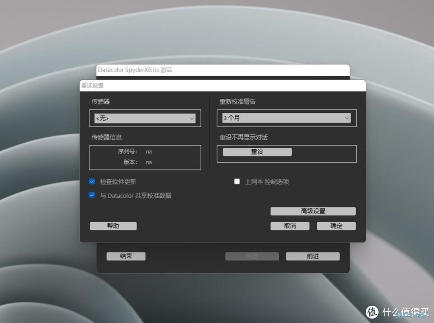Click the 重设 reset button
Viewport: 434px width, 323px height.
[x=257, y=152]
